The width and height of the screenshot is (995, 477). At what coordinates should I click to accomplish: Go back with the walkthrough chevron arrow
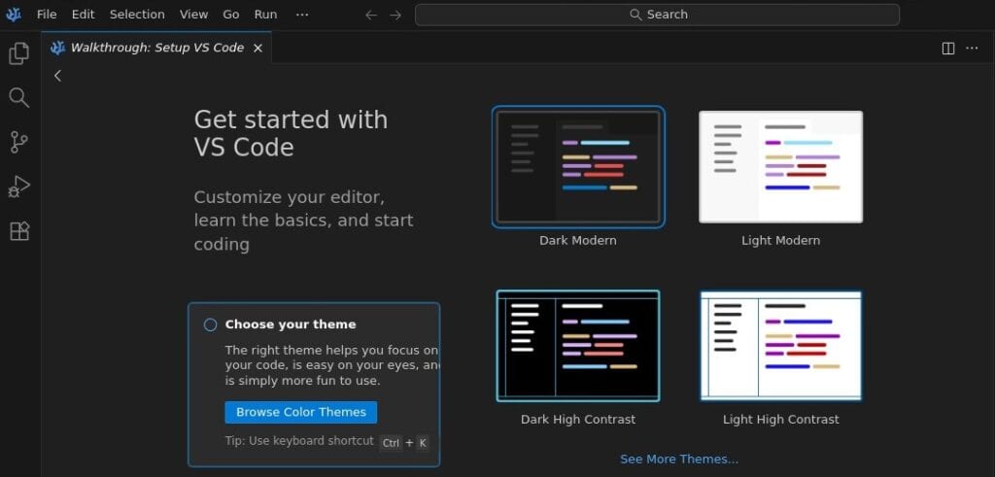57,76
